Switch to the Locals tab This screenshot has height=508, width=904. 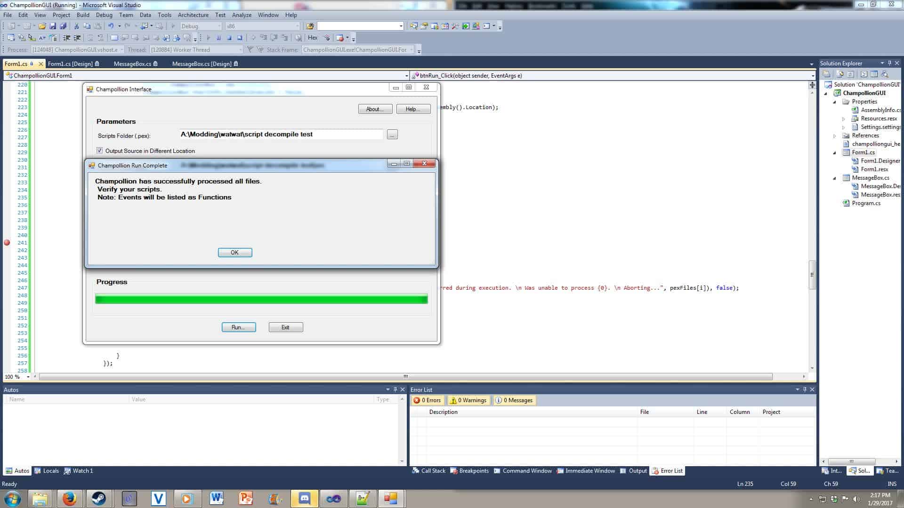(x=47, y=471)
